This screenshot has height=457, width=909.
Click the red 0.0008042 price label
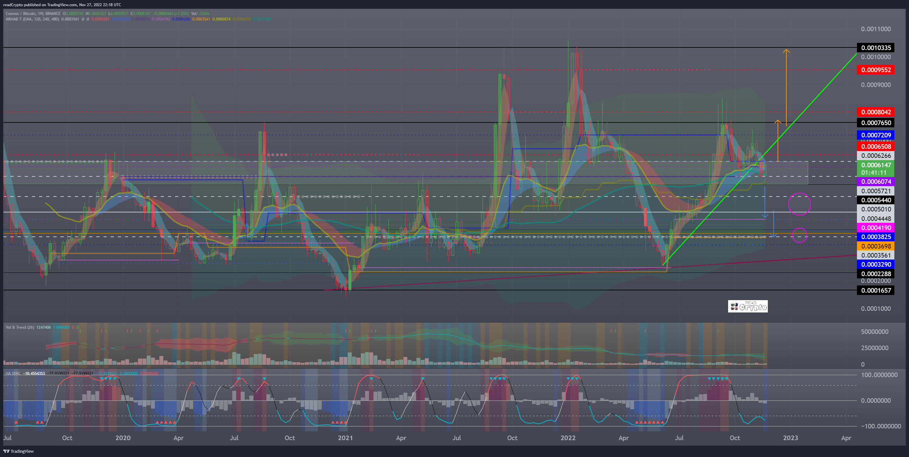[875, 112]
